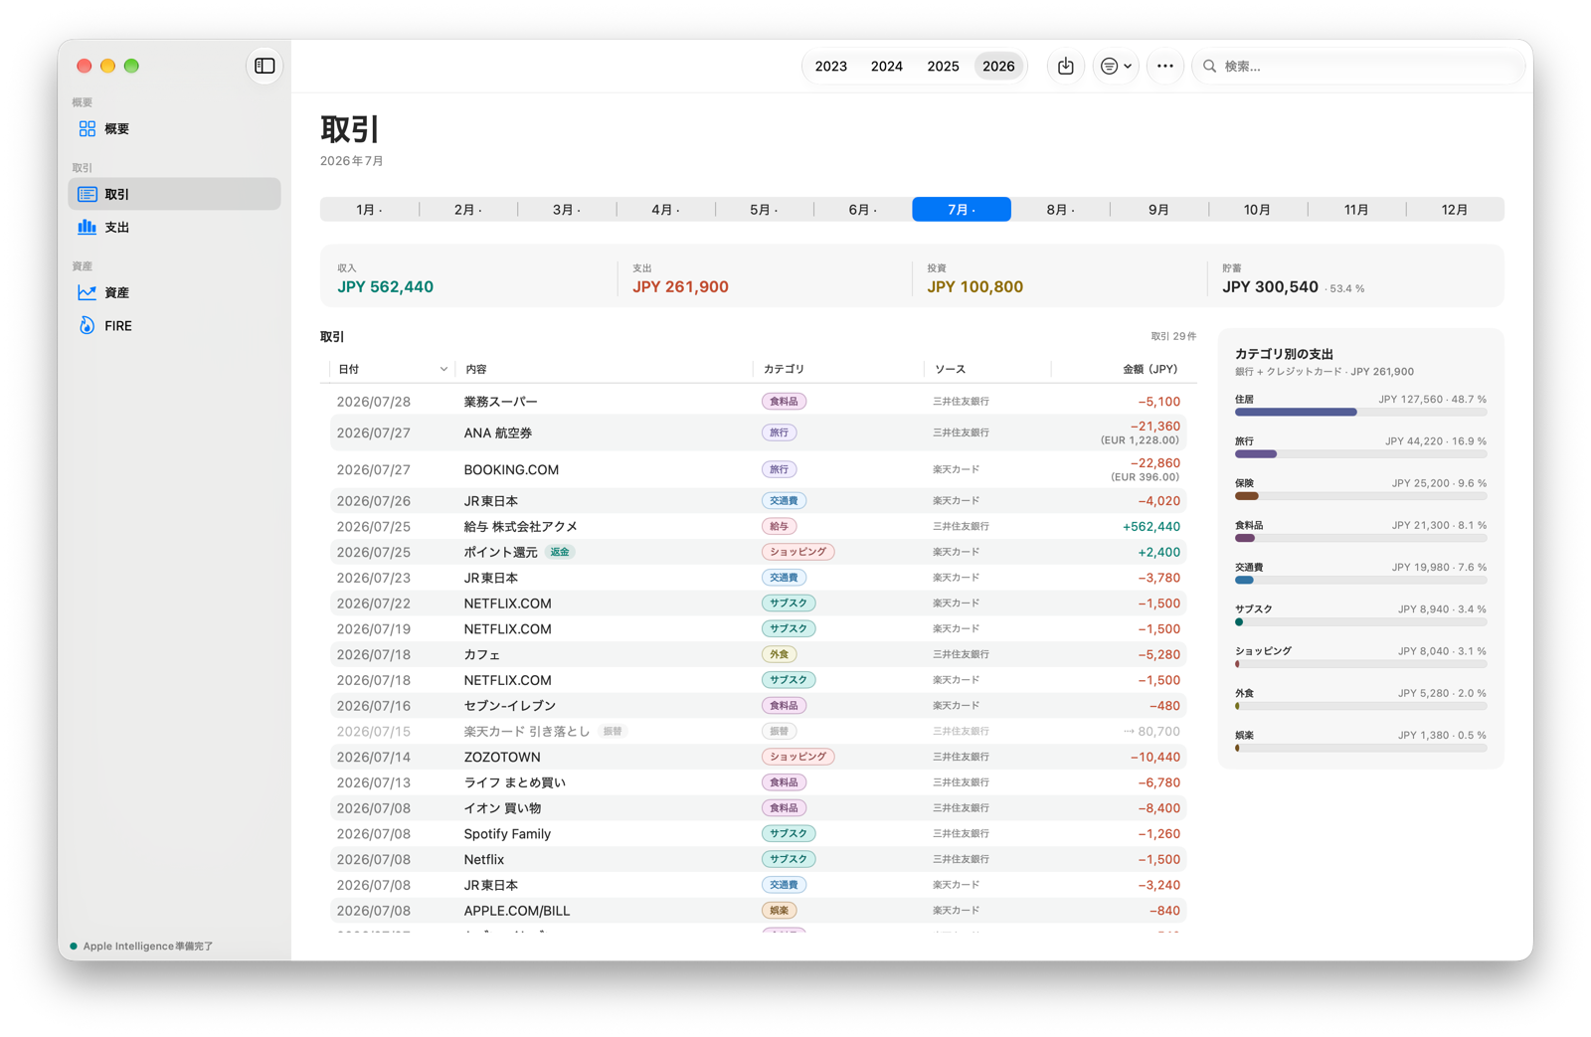Click 食料品 tag on 業務スーパー row

pyautogui.click(x=784, y=402)
